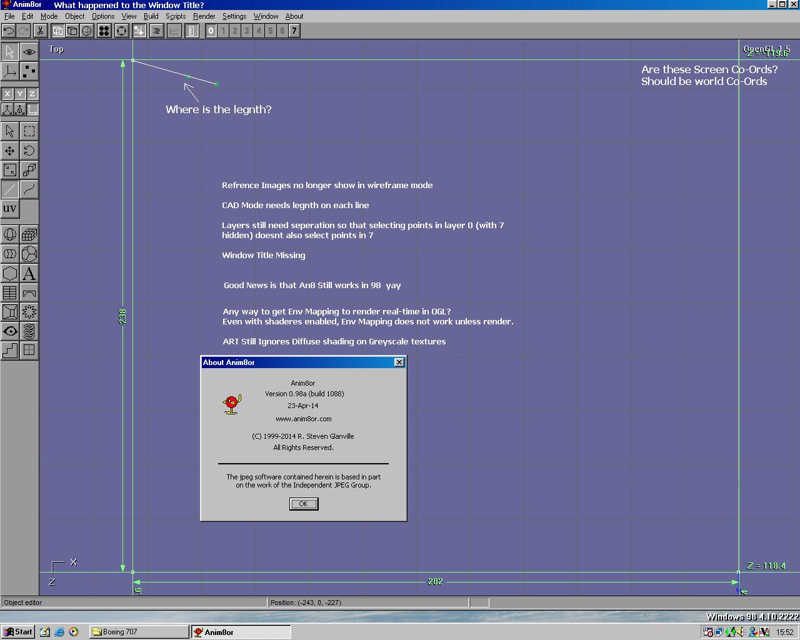This screenshot has width=800, height=640.
Task: Toggle the X axis lock
Action: click(7, 94)
